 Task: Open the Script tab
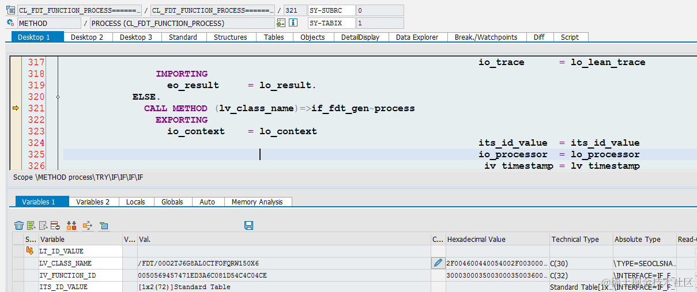[570, 37]
